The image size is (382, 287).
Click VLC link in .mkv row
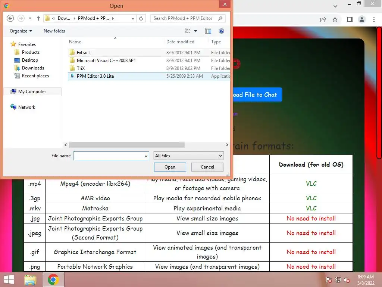[311, 208]
